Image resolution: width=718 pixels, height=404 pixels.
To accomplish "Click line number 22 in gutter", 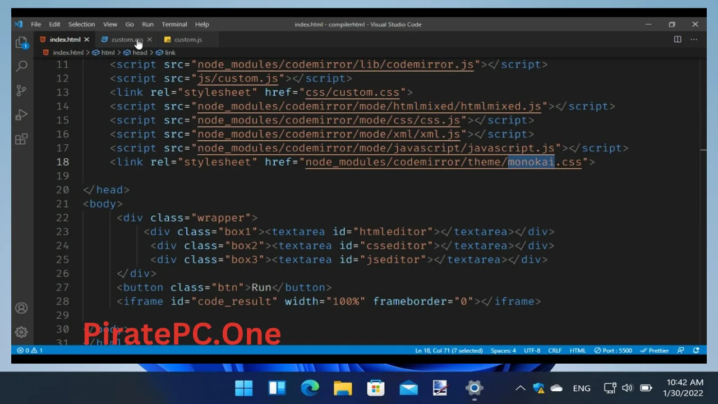I will [63, 218].
